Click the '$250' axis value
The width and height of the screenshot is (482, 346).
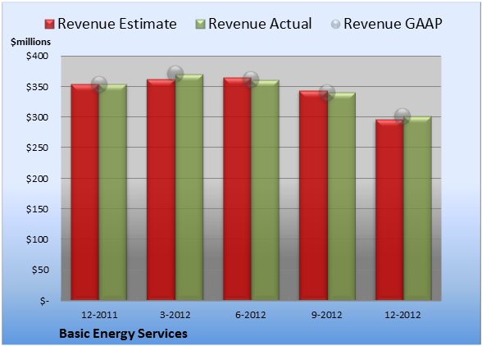[x=37, y=148]
